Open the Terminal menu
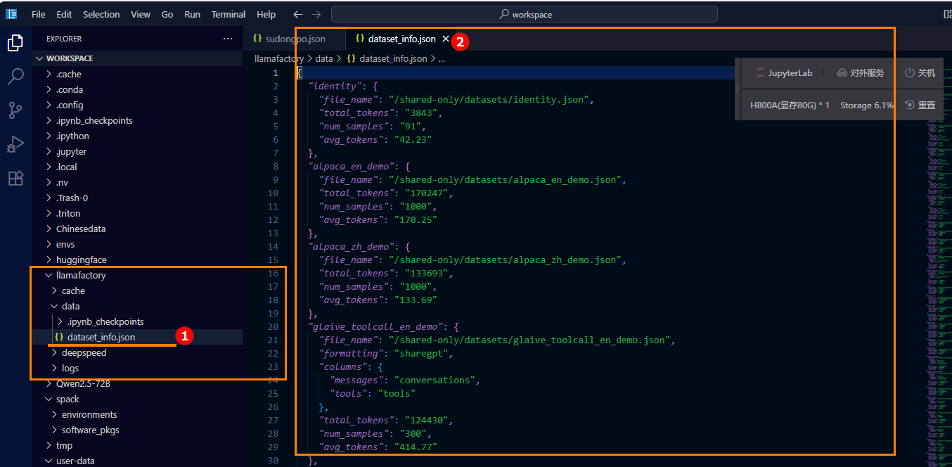The image size is (952, 467). [x=229, y=14]
